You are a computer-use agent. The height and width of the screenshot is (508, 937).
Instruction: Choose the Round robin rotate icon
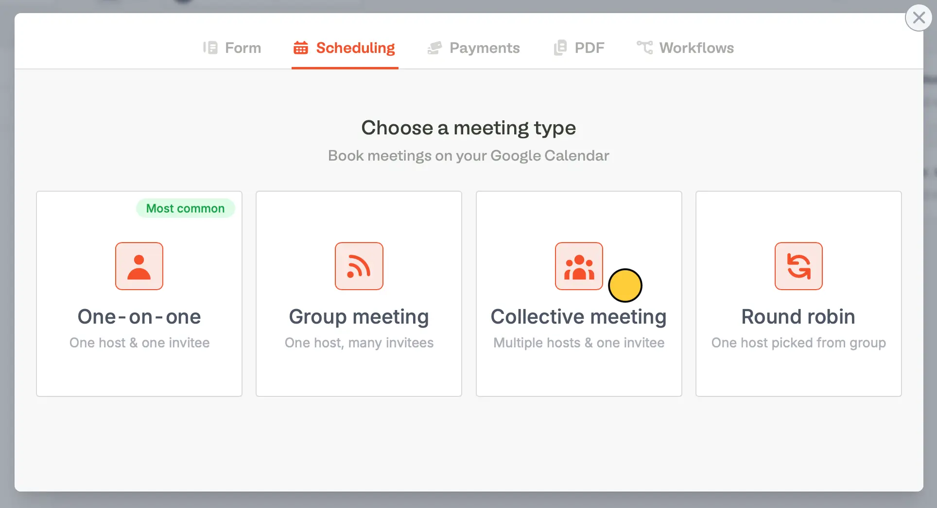(x=798, y=266)
